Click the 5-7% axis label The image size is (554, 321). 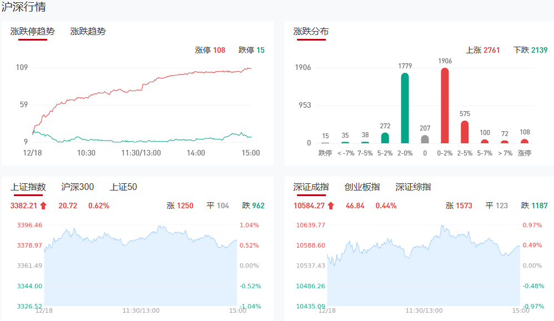pyautogui.click(x=485, y=153)
